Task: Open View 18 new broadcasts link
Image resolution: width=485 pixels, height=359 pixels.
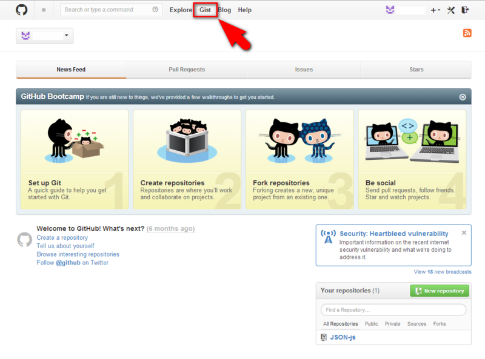Action: point(443,272)
